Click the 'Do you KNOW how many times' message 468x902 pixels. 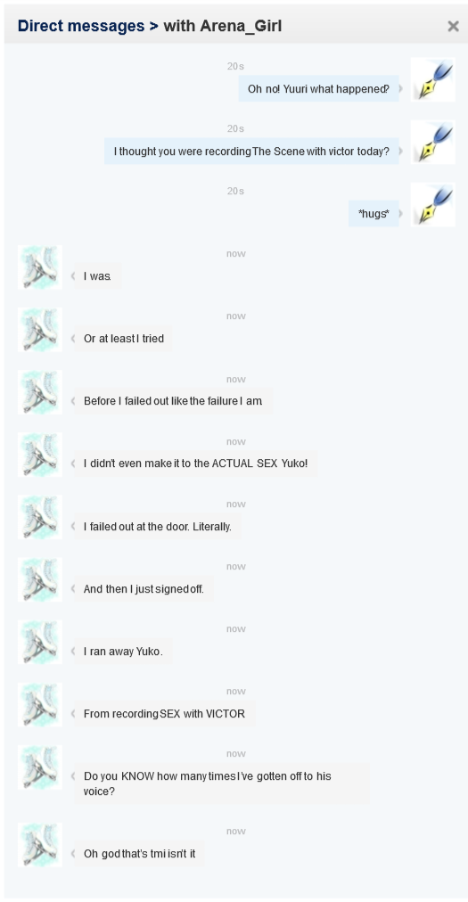pyautogui.click(x=222, y=783)
